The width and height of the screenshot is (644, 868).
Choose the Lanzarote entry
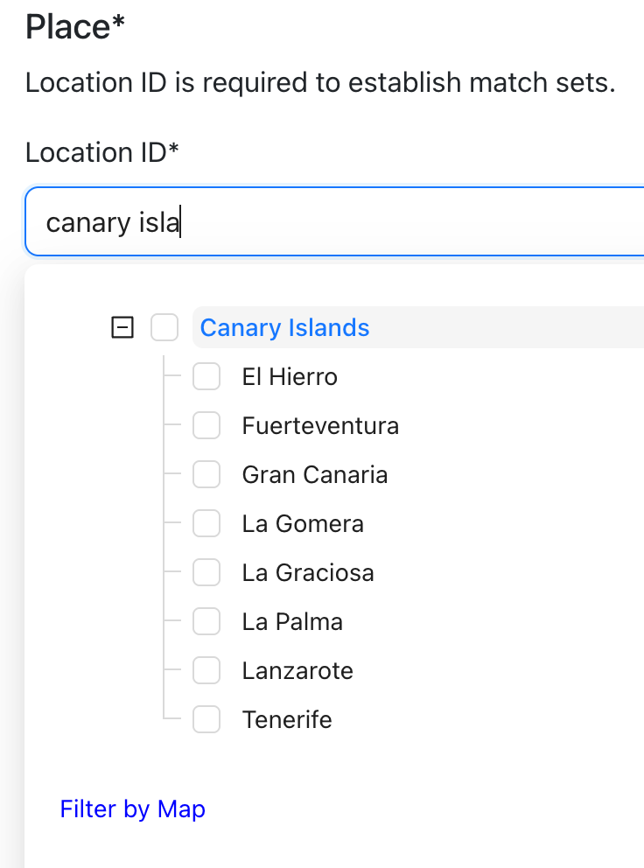(x=297, y=671)
